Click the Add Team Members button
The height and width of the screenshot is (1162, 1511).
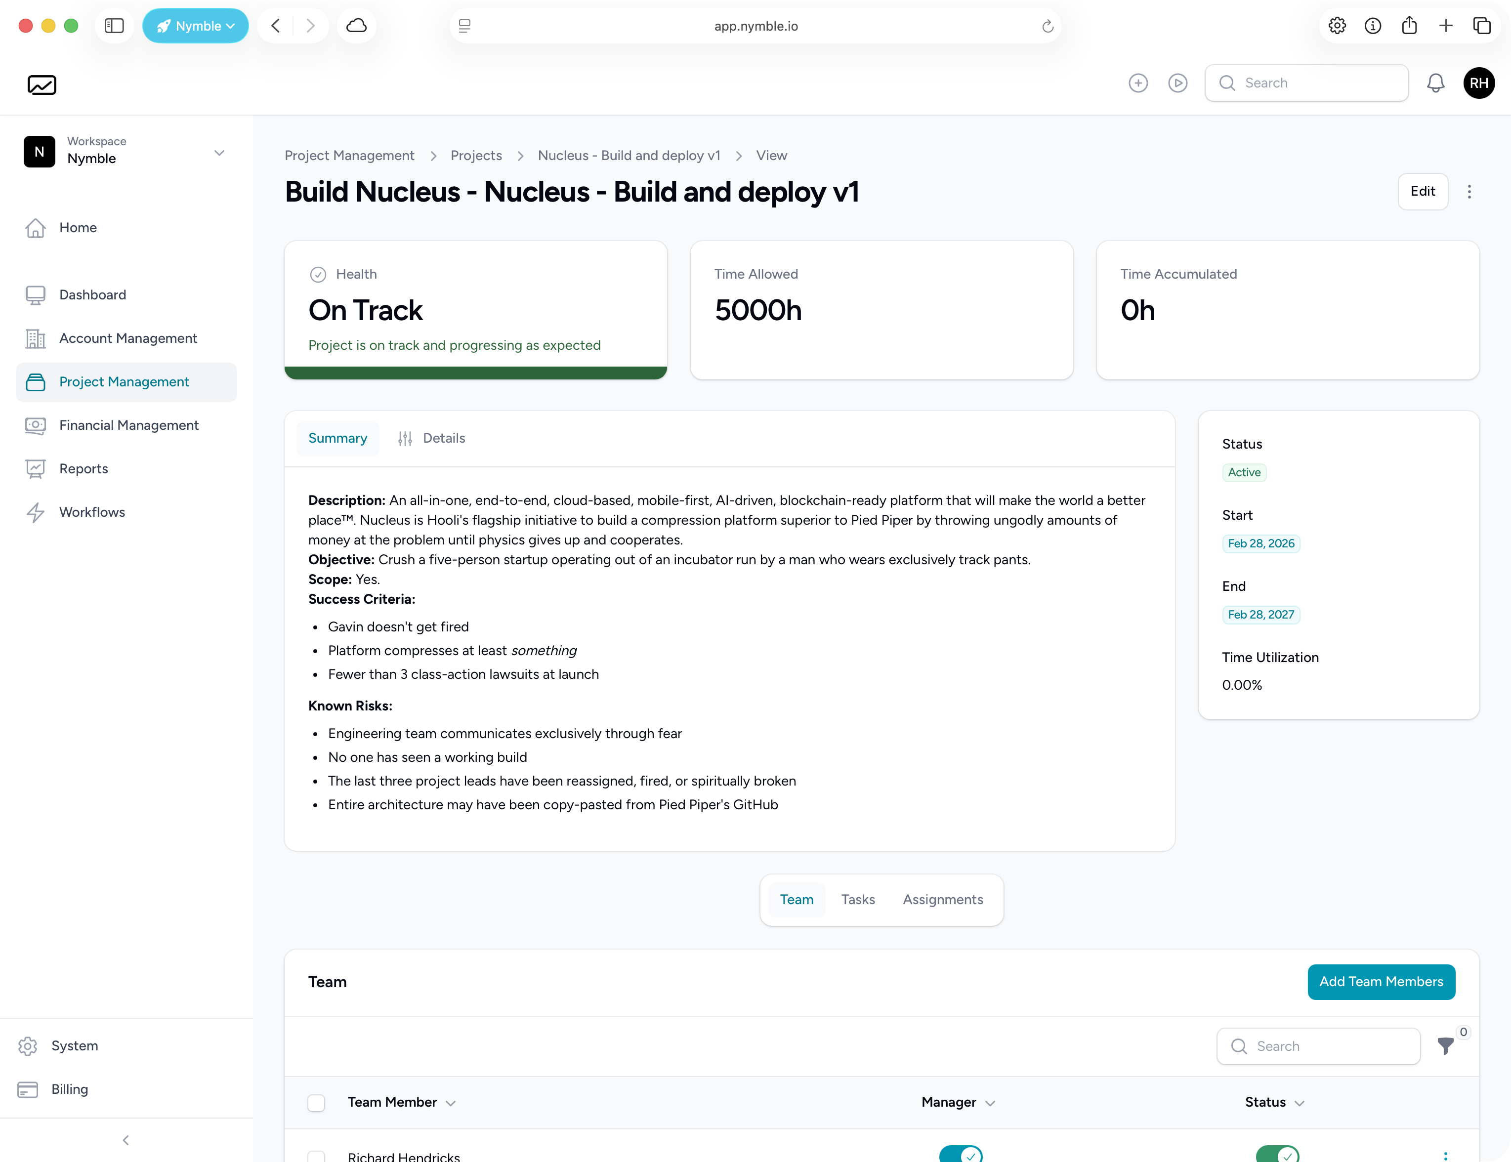click(x=1380, y=982)
